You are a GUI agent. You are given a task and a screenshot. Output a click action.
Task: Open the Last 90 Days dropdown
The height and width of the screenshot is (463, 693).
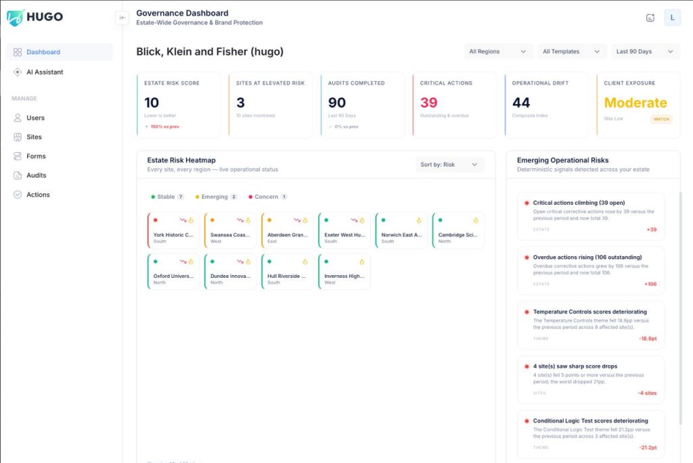click(x=645, y=51)
